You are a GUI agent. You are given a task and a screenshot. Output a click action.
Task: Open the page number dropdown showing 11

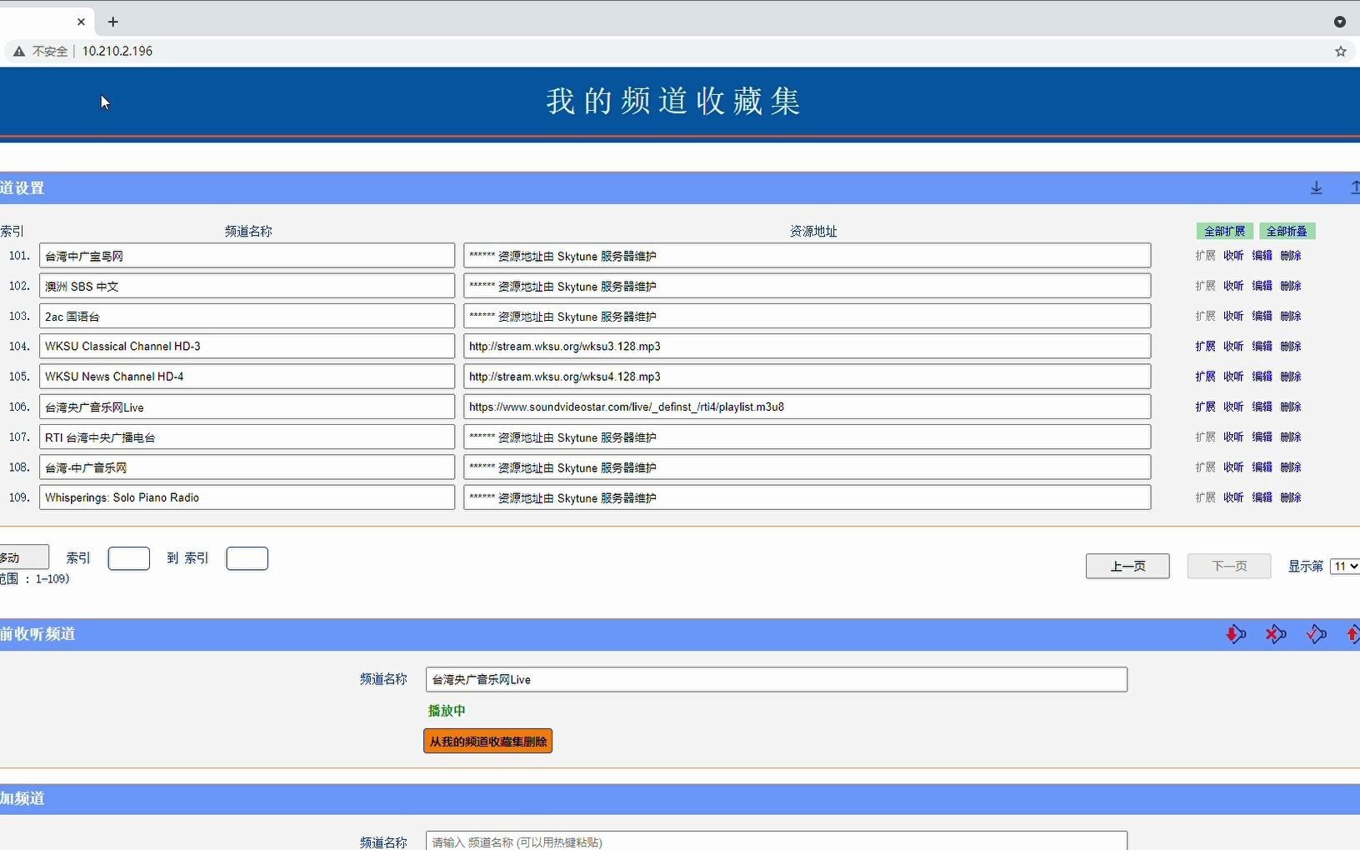(x=1345, y=566)
